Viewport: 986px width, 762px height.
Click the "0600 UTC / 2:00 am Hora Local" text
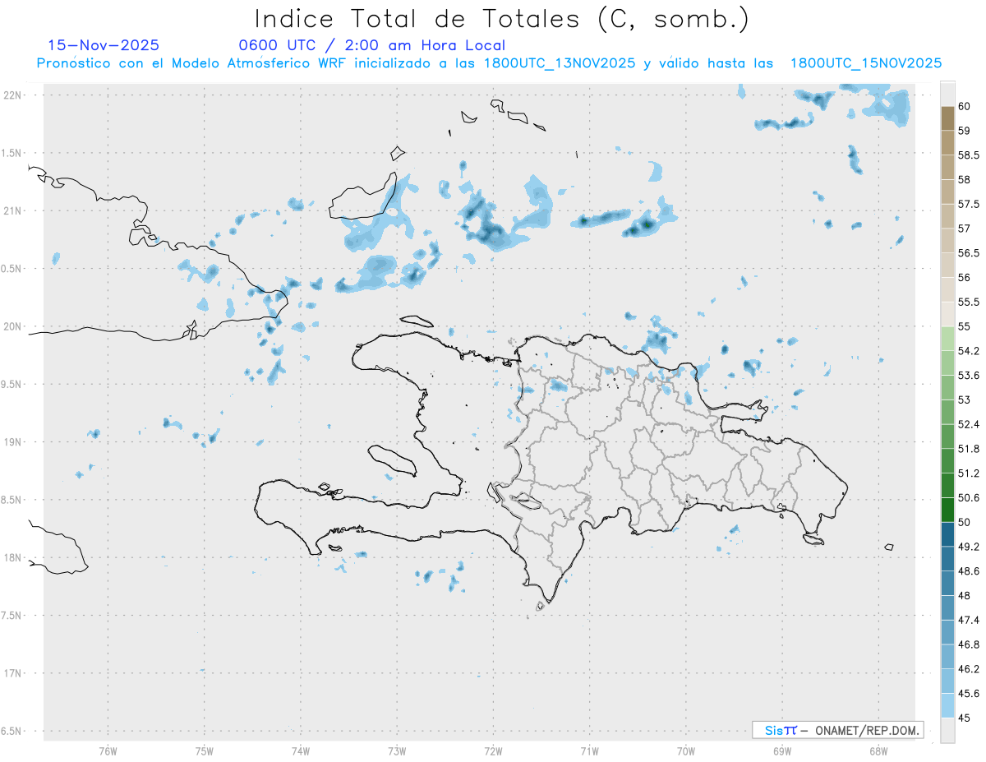click(x=372, y=45)
